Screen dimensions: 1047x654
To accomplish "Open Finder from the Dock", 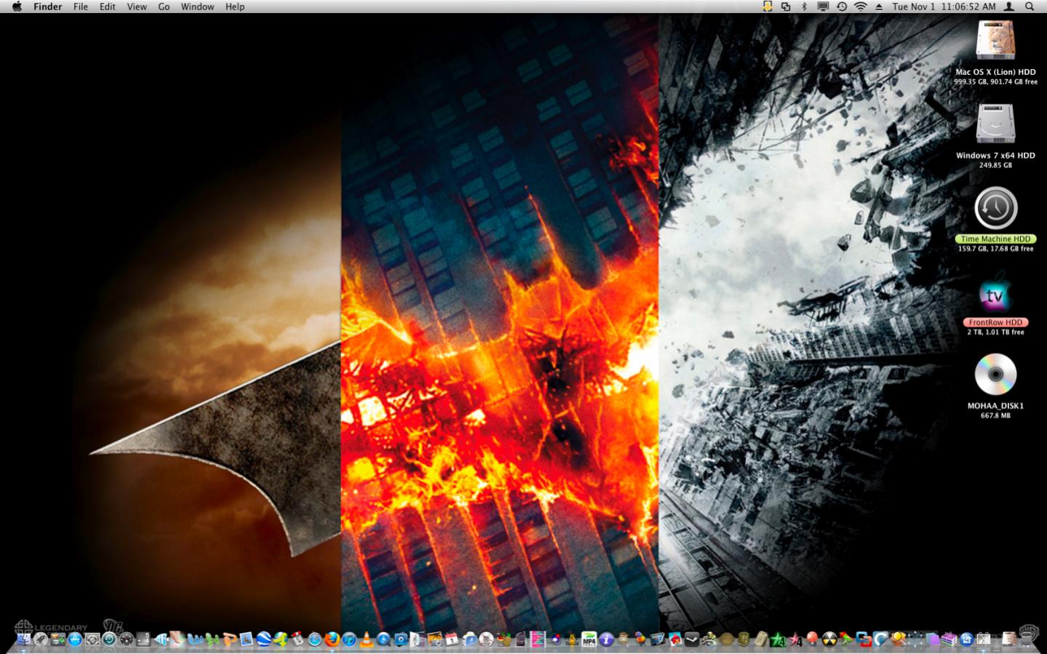I will click(24, 639).
